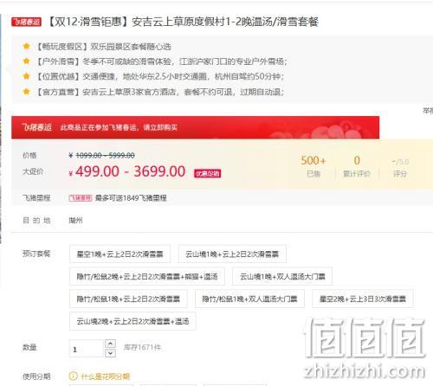Click the 飞猪春运 badge beside the title
Image resolution: width=433 pixels, height=386 pixels.
click(x=26, y=22)
